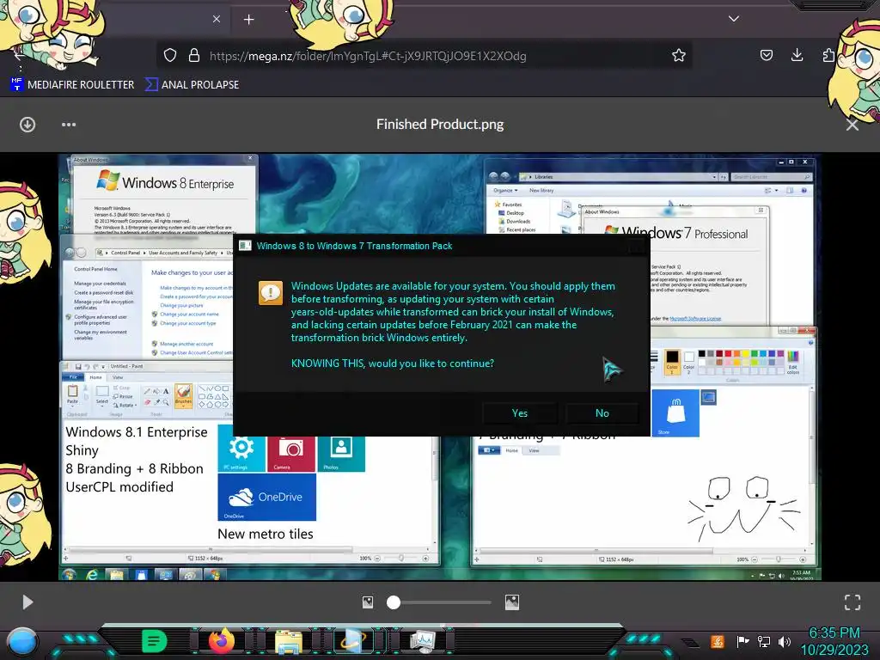The width and height of the screenshot is (880, 660).
Task: Open File Explorer from the taskbar
Action: tap(289, 641)
